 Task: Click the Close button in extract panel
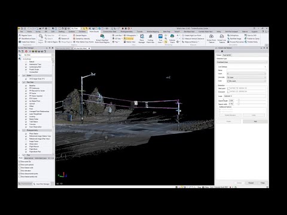[x=262, y=183]
